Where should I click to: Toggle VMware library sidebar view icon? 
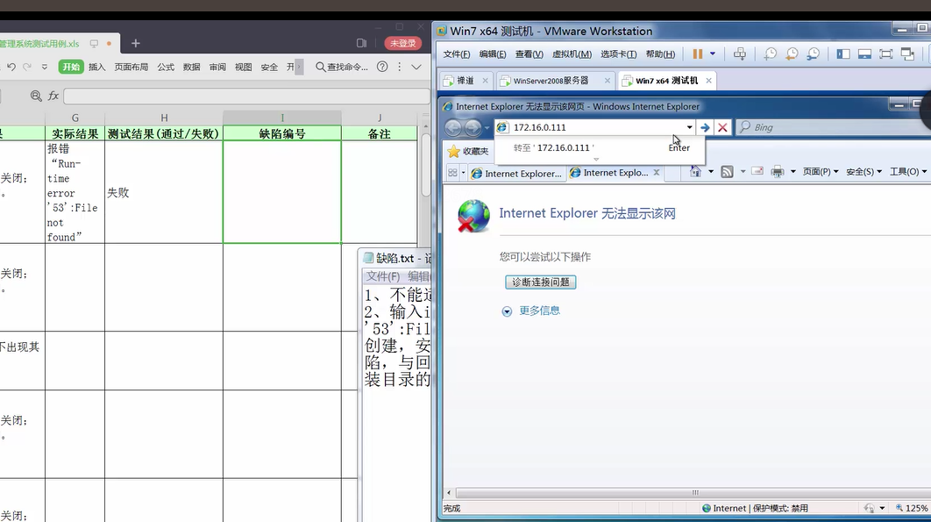point(843,54)
